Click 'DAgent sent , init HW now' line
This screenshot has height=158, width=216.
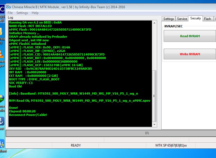(29, 40)
